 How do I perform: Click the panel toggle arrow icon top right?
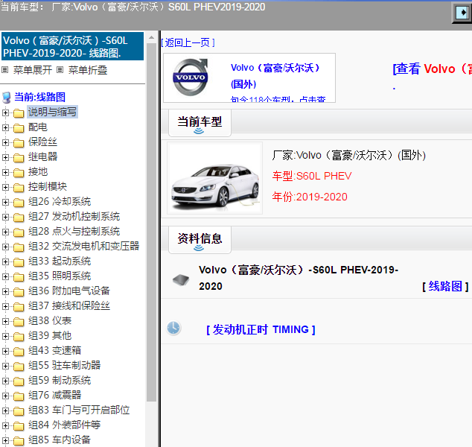tap(462, 13)
